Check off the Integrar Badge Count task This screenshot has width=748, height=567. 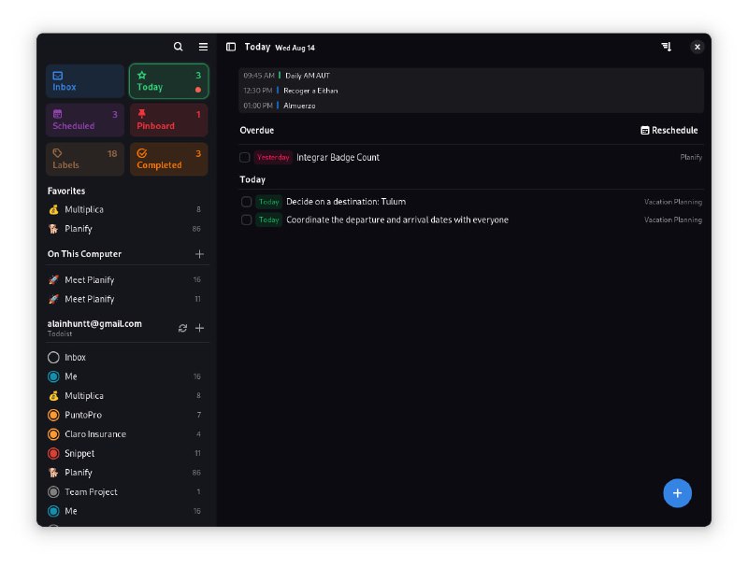point(244,157)
